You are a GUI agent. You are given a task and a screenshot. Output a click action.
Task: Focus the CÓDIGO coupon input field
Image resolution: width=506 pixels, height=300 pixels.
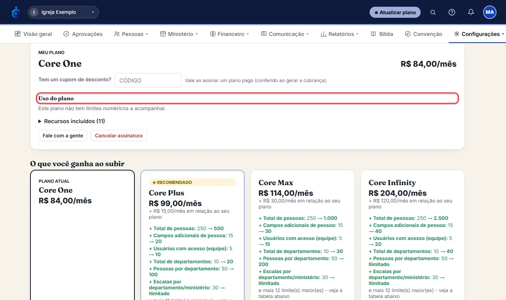(x=148, y=80)
